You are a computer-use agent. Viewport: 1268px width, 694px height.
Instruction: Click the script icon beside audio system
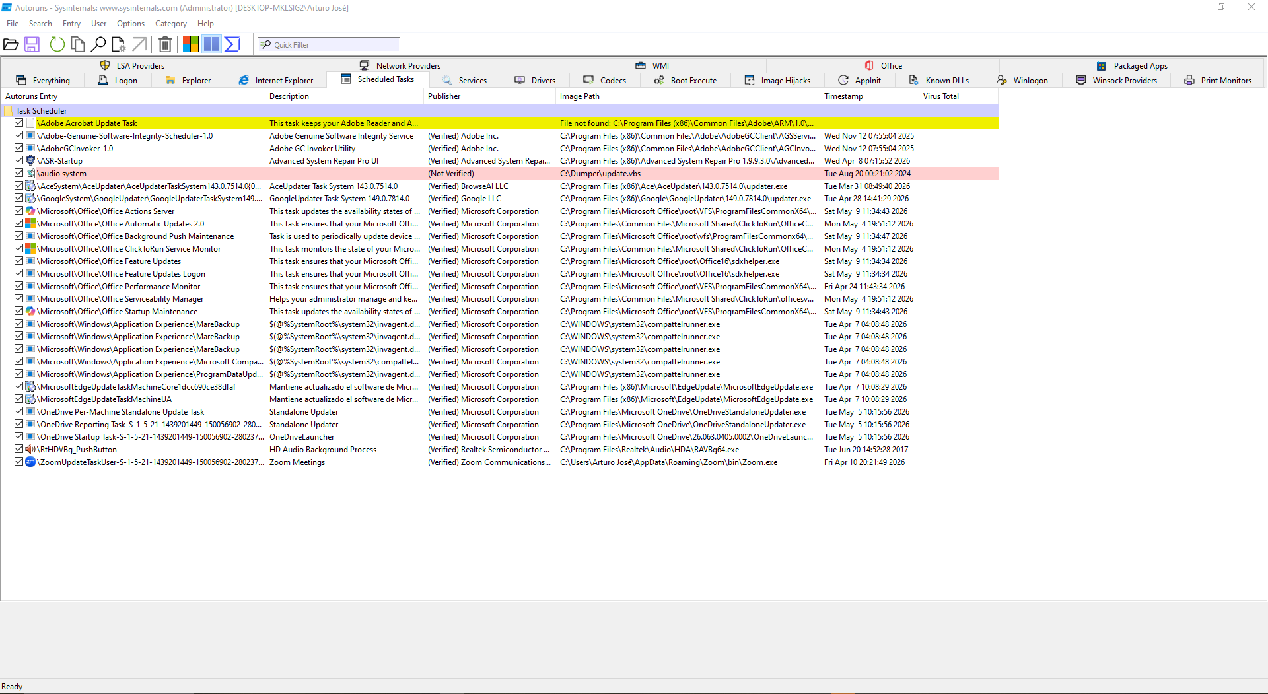(x=30, y=174)
